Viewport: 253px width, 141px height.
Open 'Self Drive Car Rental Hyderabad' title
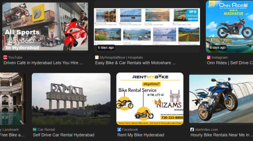tap(64, 135)
